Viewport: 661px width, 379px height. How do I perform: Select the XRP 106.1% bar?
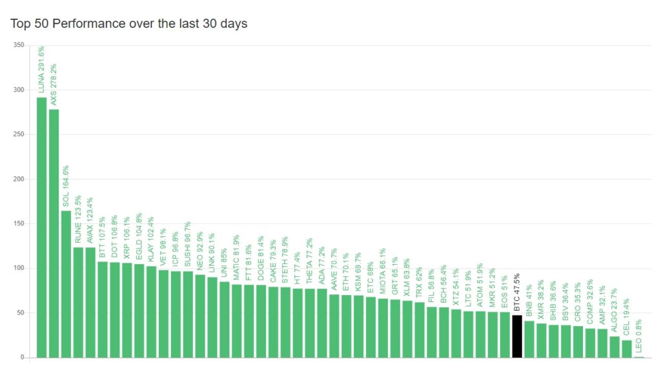127,310
